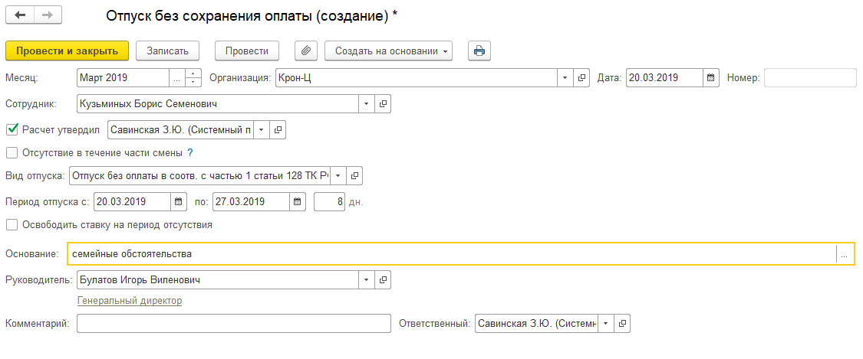Expand the Руководитель dropdown list

[366, 279]
